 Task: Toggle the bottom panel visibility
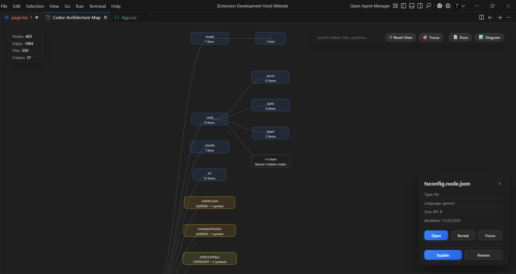(x=412, y=6)
